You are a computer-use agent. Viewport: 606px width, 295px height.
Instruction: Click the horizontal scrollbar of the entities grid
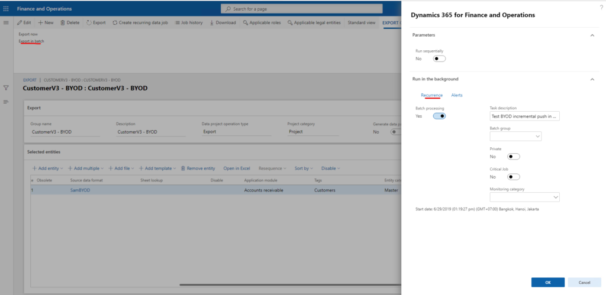(290, 285)
